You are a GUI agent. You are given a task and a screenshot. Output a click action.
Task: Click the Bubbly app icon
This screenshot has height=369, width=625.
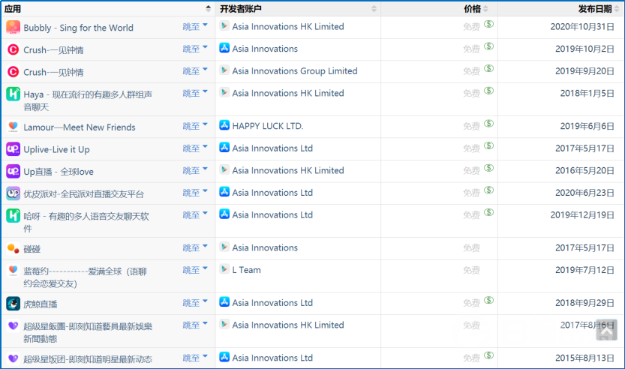(13, 28)
